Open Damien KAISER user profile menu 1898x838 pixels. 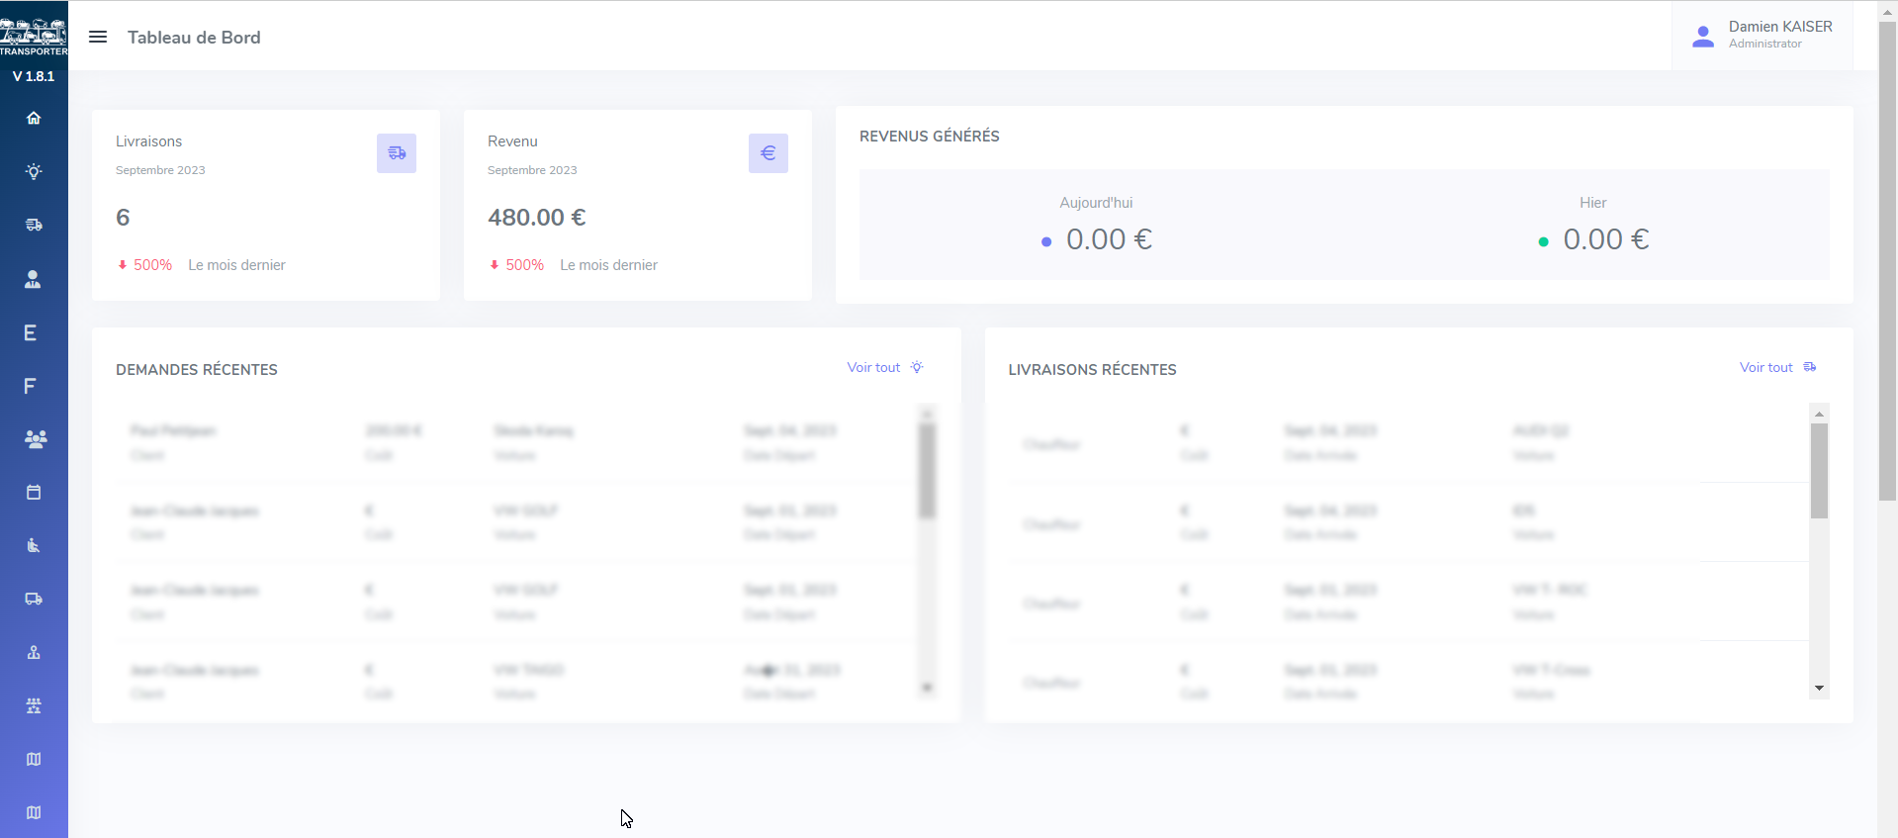point(1762,35)
